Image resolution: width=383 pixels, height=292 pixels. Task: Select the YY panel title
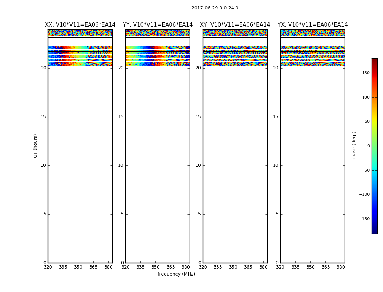[x=158, y=25]
